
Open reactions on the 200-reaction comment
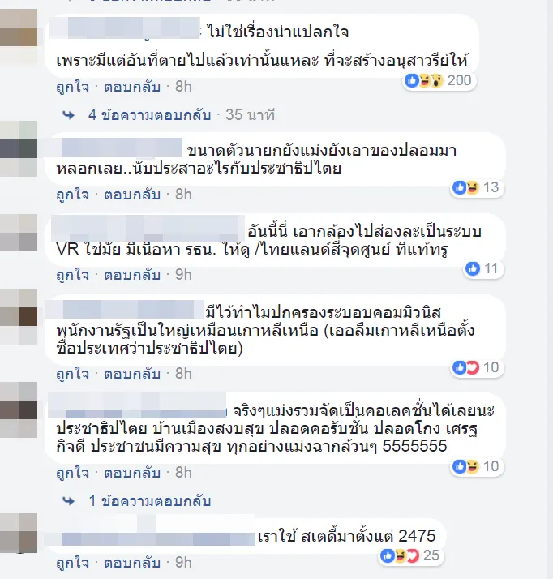pyautogui.click(x=438, y=80)
